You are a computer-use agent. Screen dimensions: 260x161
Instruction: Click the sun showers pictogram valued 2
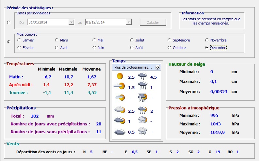click(x=143, y=110)
